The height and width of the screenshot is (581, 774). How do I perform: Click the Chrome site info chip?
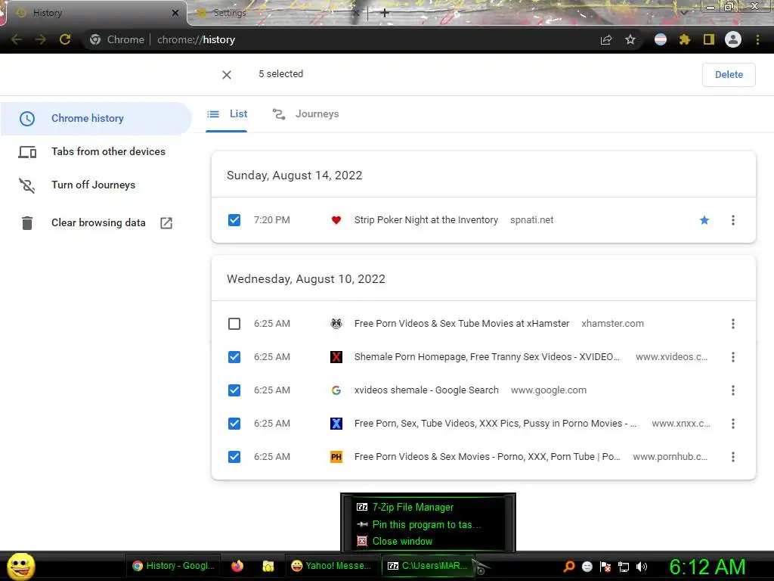coord(117,39)
